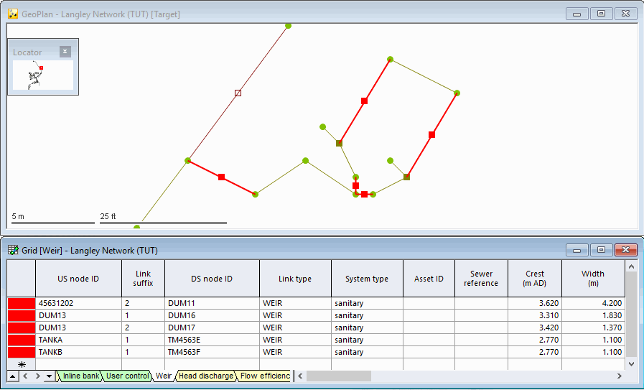Select the row header for TANKA
644x390 pixels.
pos(22,340)
